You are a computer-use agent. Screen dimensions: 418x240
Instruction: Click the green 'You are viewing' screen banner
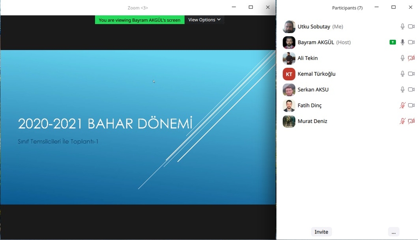point(140,20)
